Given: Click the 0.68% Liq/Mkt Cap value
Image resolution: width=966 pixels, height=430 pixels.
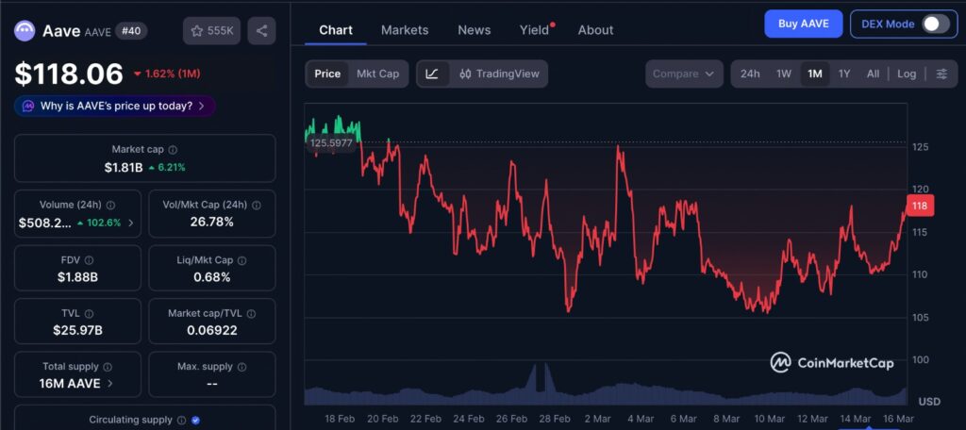Looking at the screenshot, I should tap(212, 277).
